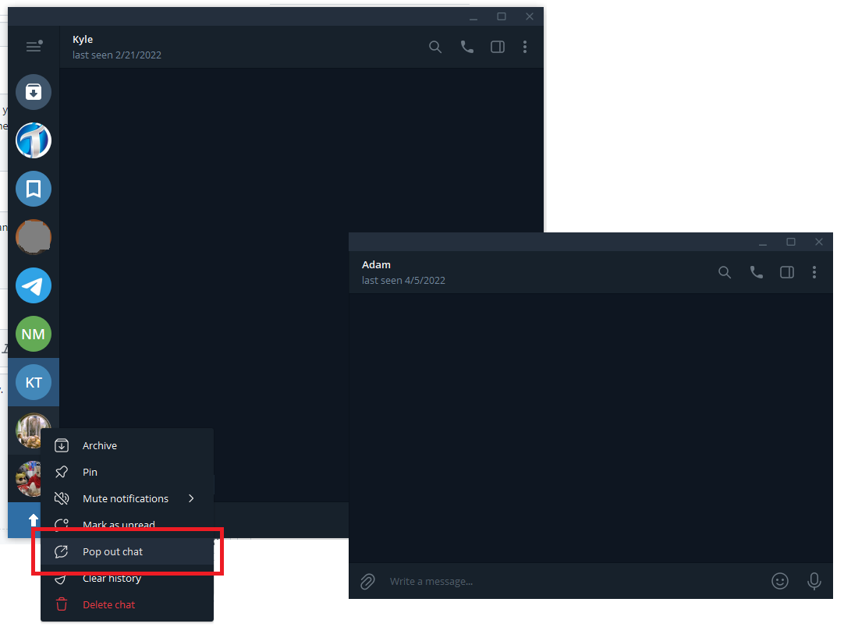Delete the chat via the context menu

[x=109, y=604]
